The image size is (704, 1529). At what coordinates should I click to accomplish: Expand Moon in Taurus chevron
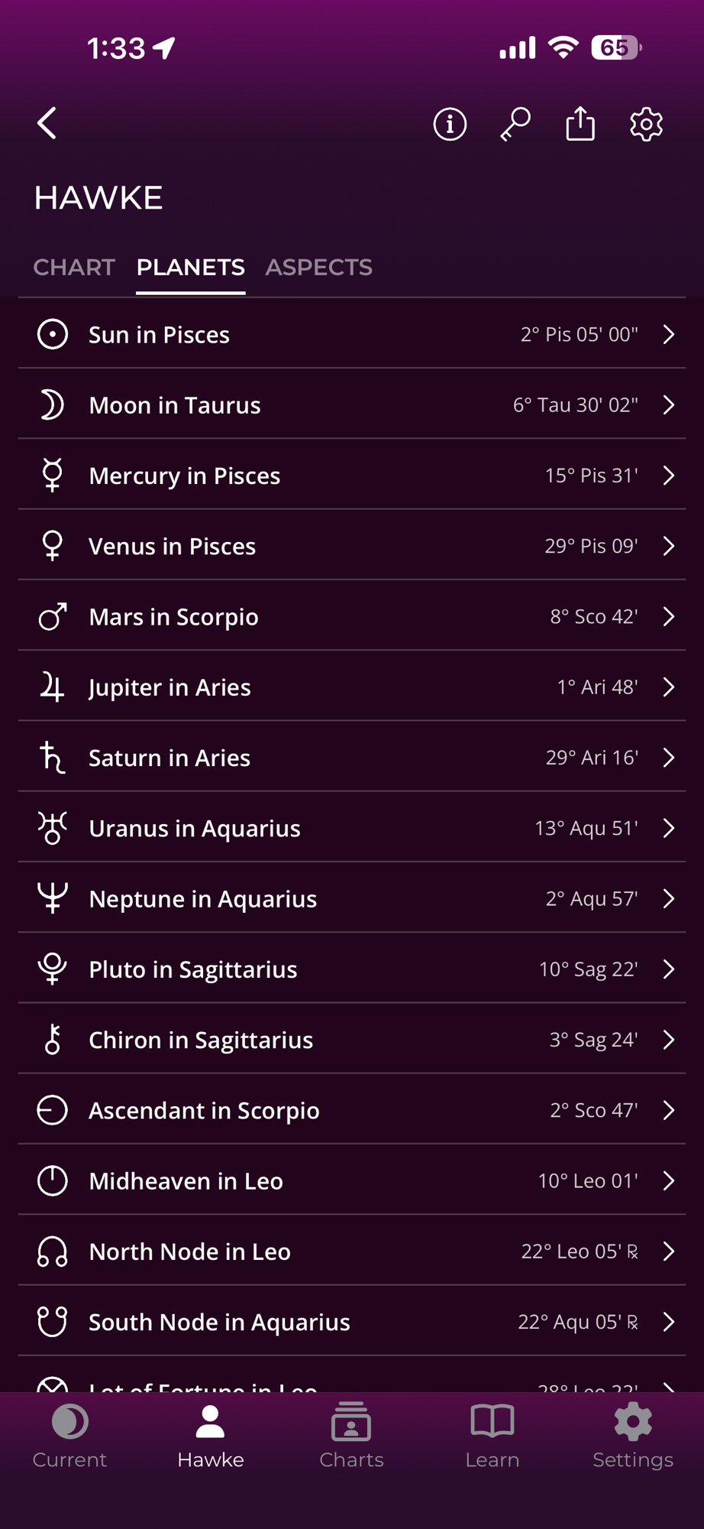pos(669,405)
